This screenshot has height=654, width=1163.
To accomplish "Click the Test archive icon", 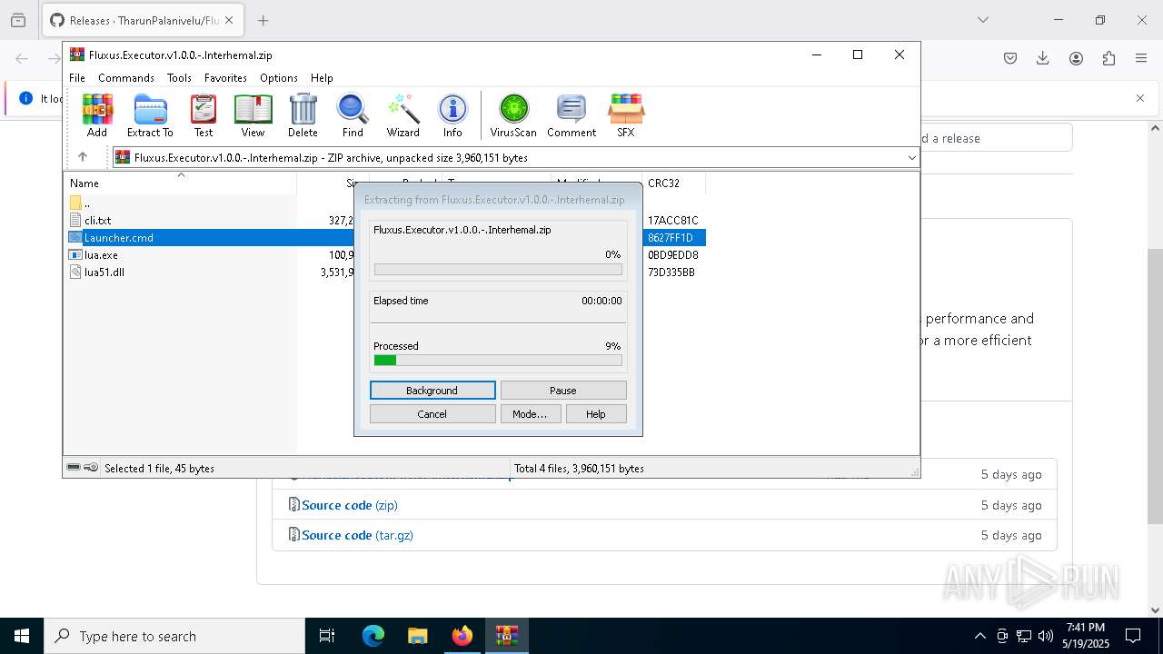I will 204,115.
